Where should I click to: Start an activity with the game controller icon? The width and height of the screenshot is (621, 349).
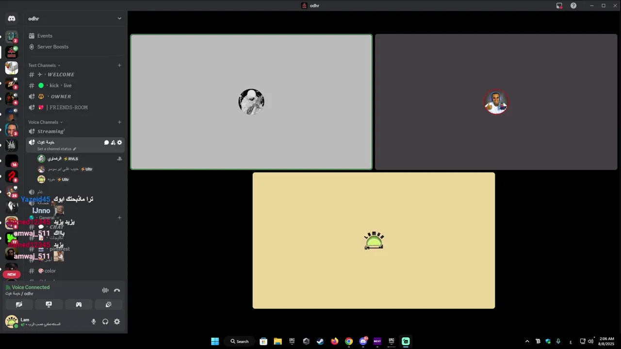[79, 304]
